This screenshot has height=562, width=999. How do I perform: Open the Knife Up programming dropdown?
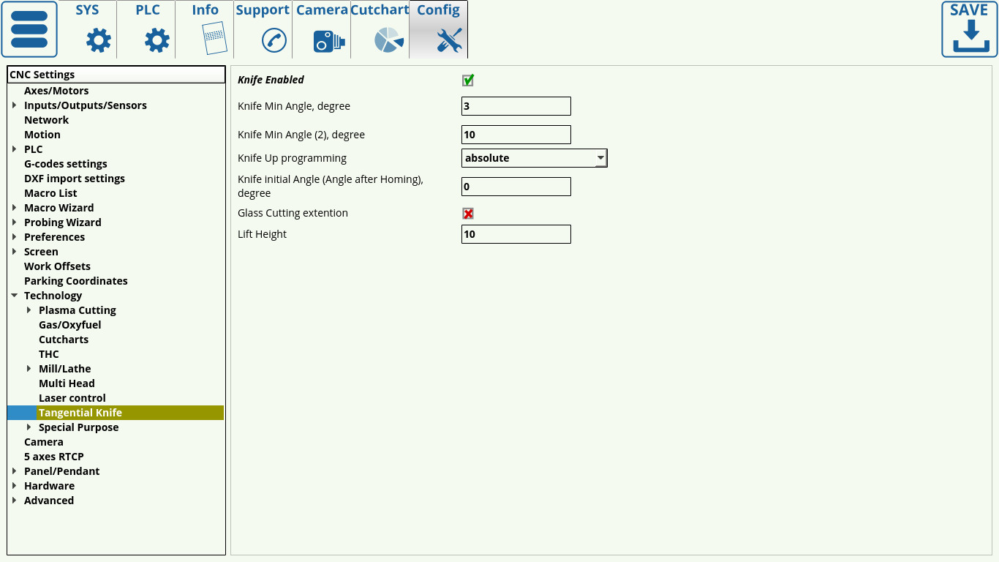click(534, 158)
